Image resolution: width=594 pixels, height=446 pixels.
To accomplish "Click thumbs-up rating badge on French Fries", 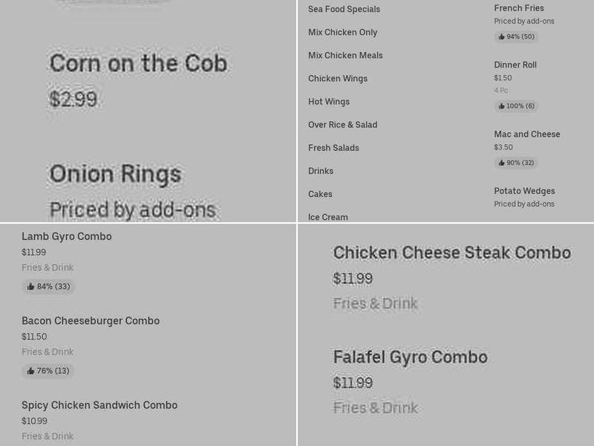I will pos(516,36).
